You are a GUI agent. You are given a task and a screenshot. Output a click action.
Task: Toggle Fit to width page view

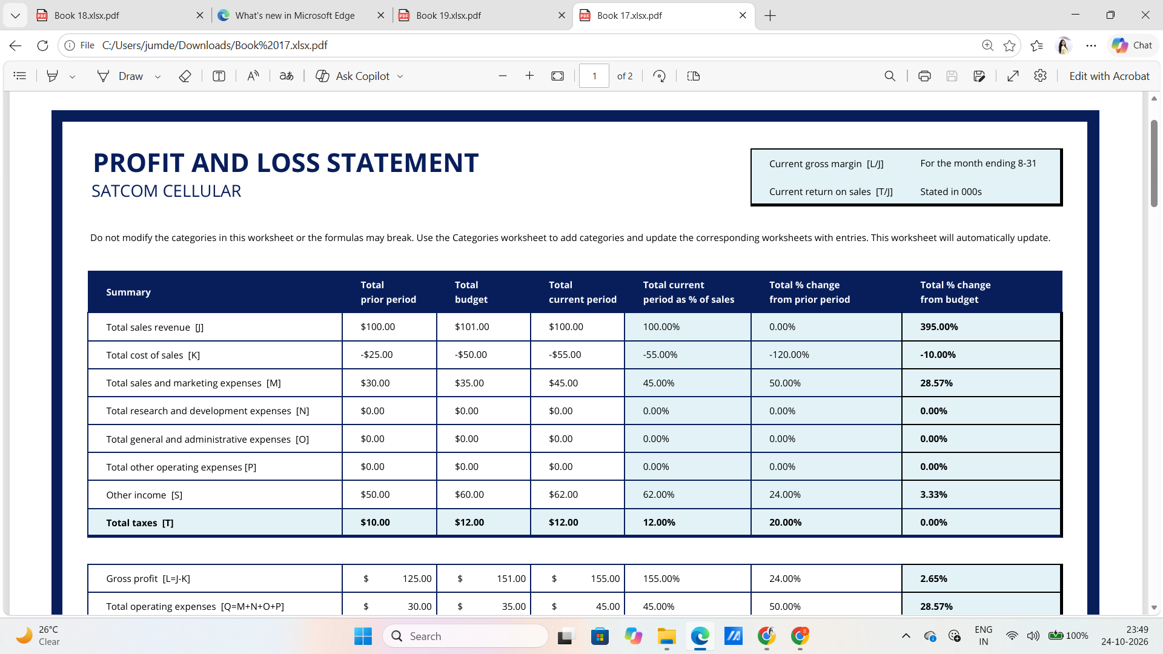(557, 76)
